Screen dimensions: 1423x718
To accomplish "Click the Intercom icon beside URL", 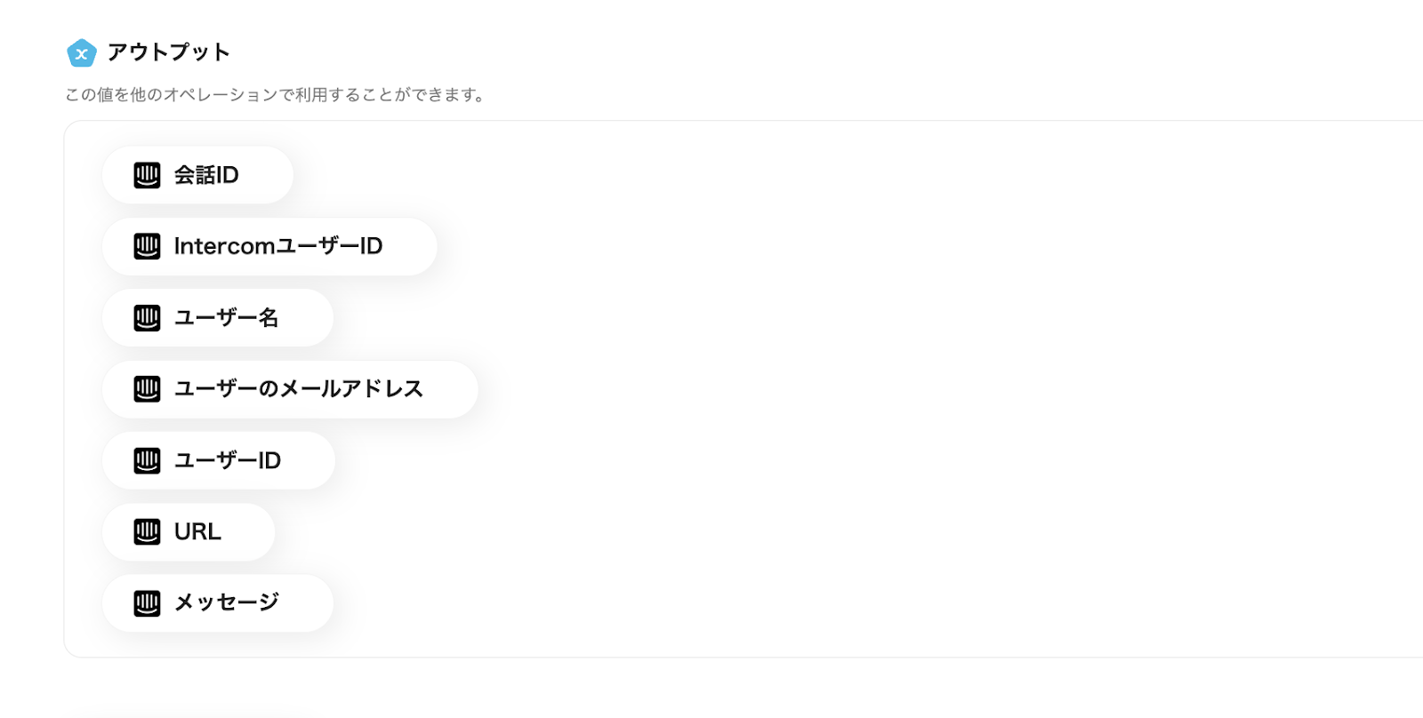I will [147, 531].
